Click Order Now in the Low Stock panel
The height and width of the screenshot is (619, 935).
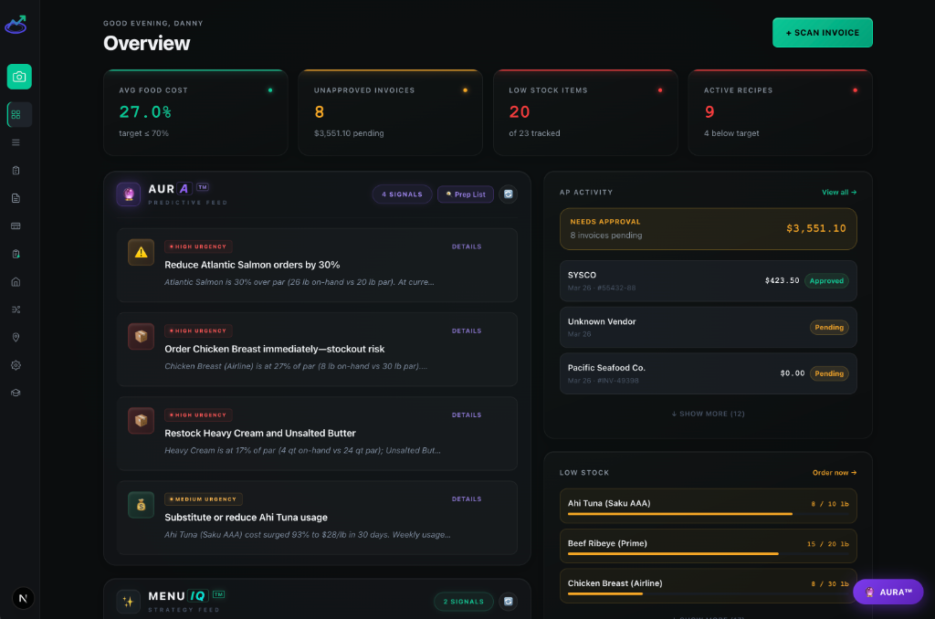pos(835,472)
